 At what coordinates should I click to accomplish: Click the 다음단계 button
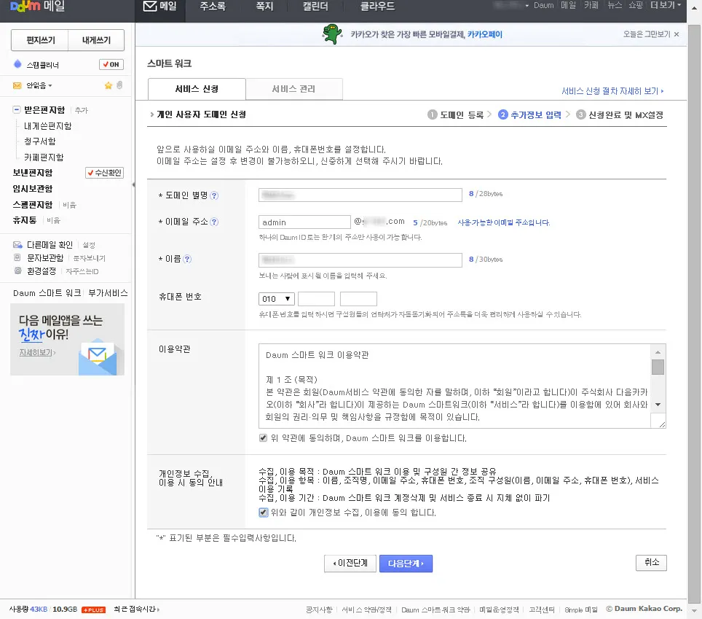[406, 563]
